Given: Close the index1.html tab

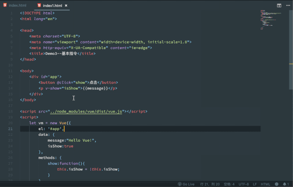Looking at the screenshot, I should pyautogui.click(x=66, y=5).
